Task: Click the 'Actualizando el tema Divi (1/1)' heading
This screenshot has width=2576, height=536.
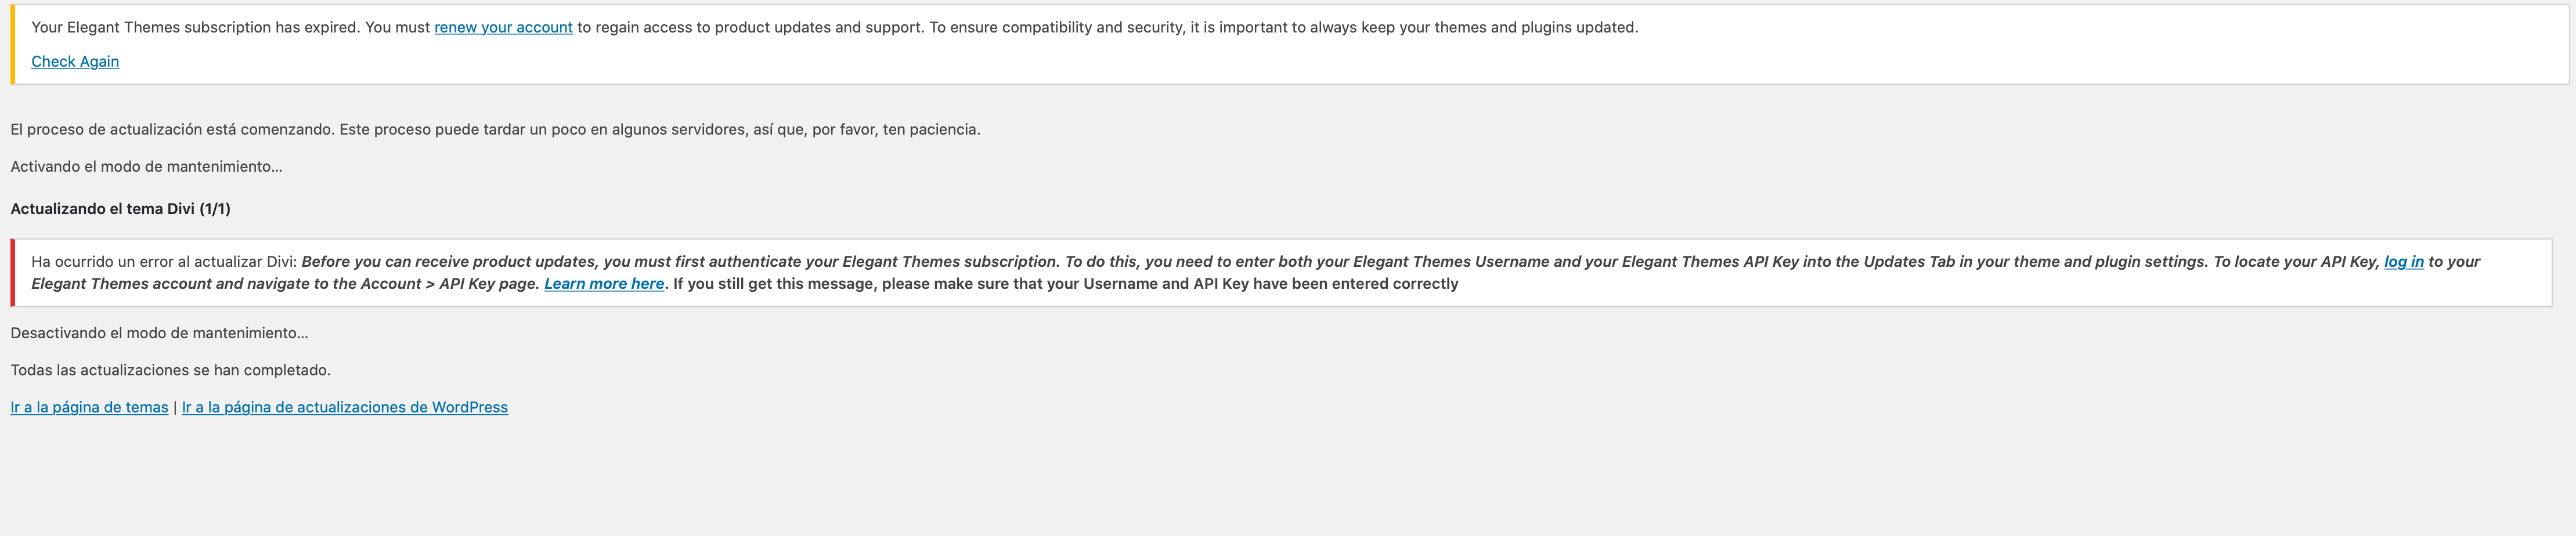Action: click(x=120, y=208)
